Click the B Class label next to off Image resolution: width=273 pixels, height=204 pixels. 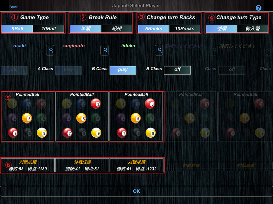pyautogui.click(x=154, y=69)
